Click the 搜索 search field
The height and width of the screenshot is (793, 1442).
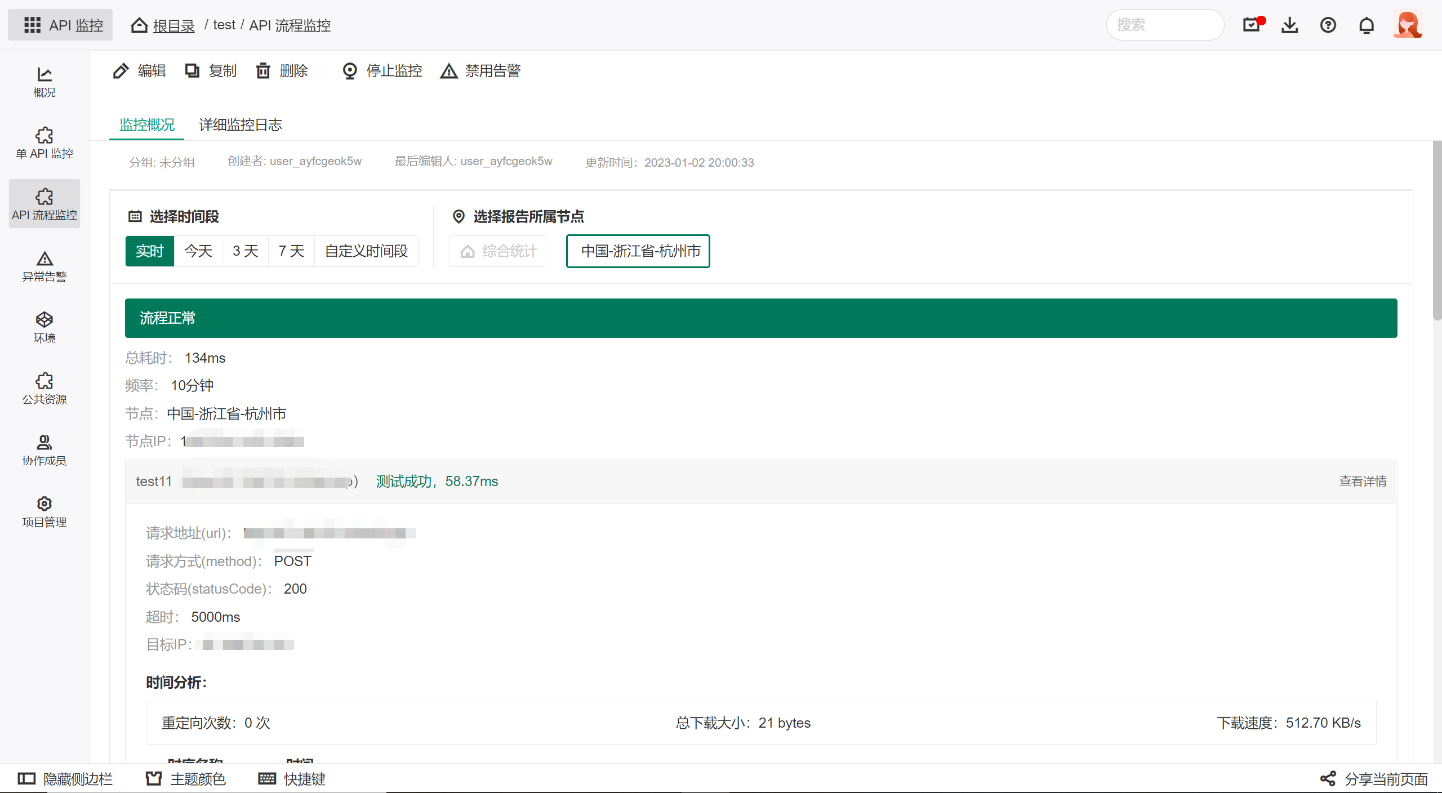pos(1165,25)
